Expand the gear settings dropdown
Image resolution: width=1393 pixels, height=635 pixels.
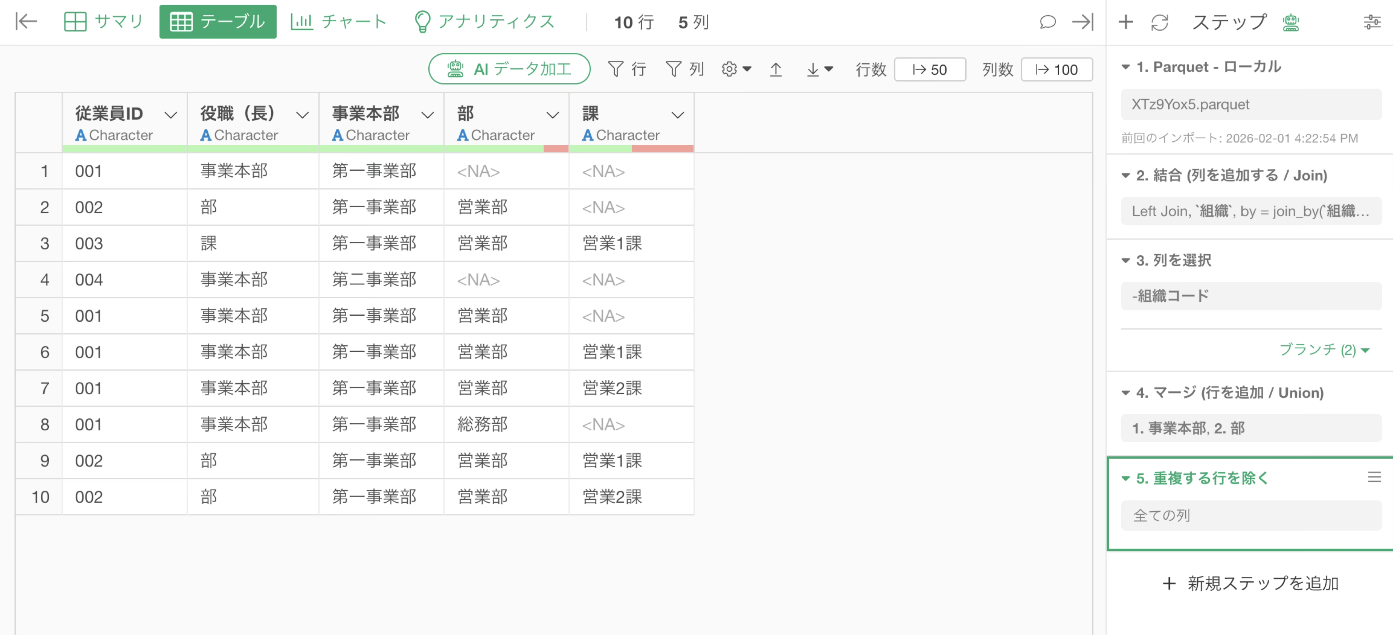(737, 69)
